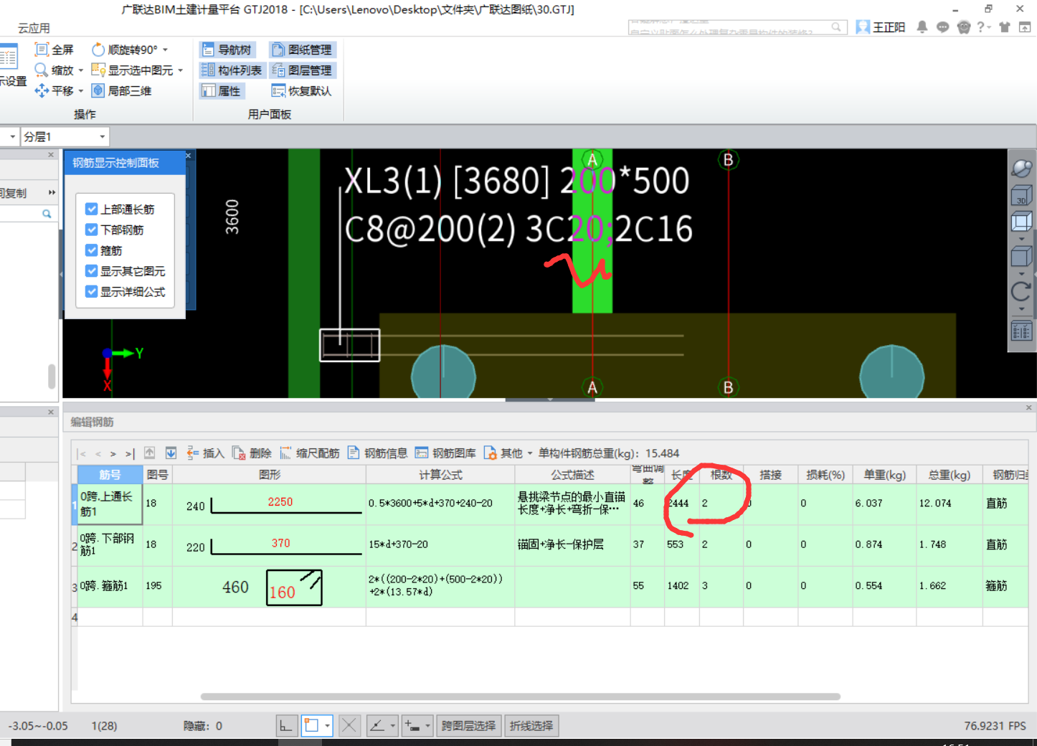Image resolution: width=1037 pixels, height=746 pixels.
Task: Click the search magnifier in top search box
Action: tap(836, 27)
